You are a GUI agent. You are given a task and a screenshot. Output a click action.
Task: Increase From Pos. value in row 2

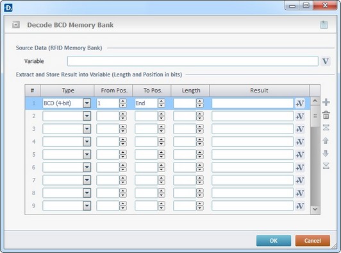123,114
